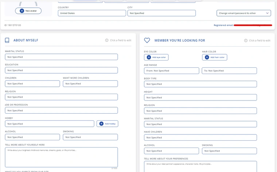The image size is (277, 172).
Task: Click the chevron arrow of Change email/password dropdown
Action: [267, 13]
